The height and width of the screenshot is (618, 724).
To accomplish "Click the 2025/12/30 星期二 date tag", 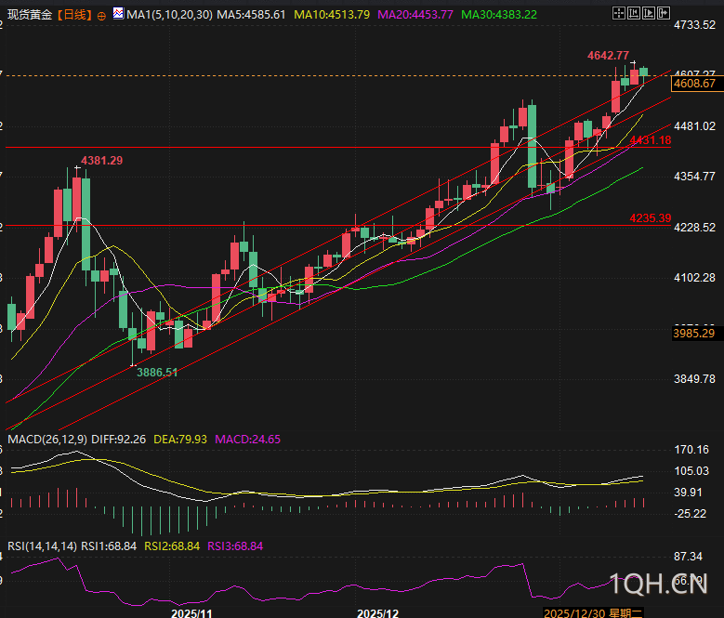I will [x=593, y=613].
